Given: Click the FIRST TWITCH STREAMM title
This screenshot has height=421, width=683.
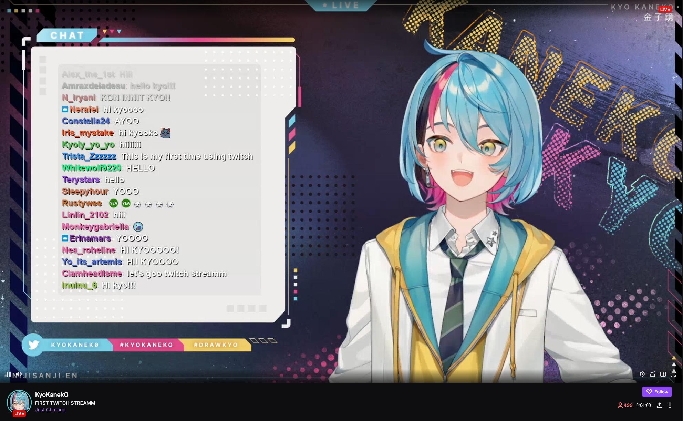Looking at the screenshot, I should coord(65,403).
